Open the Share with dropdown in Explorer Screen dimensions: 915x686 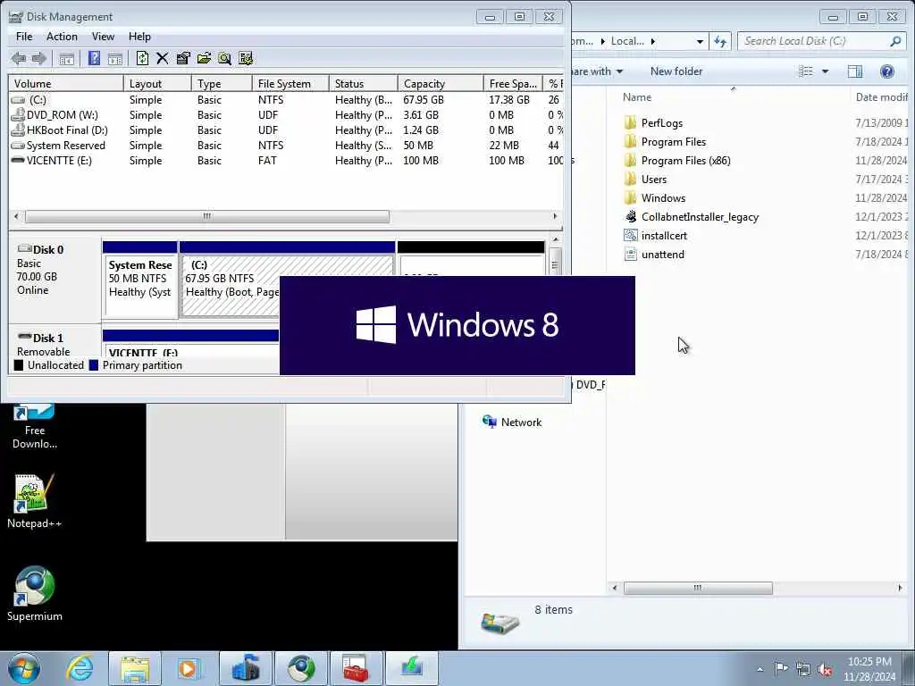(x=598, y=71)
